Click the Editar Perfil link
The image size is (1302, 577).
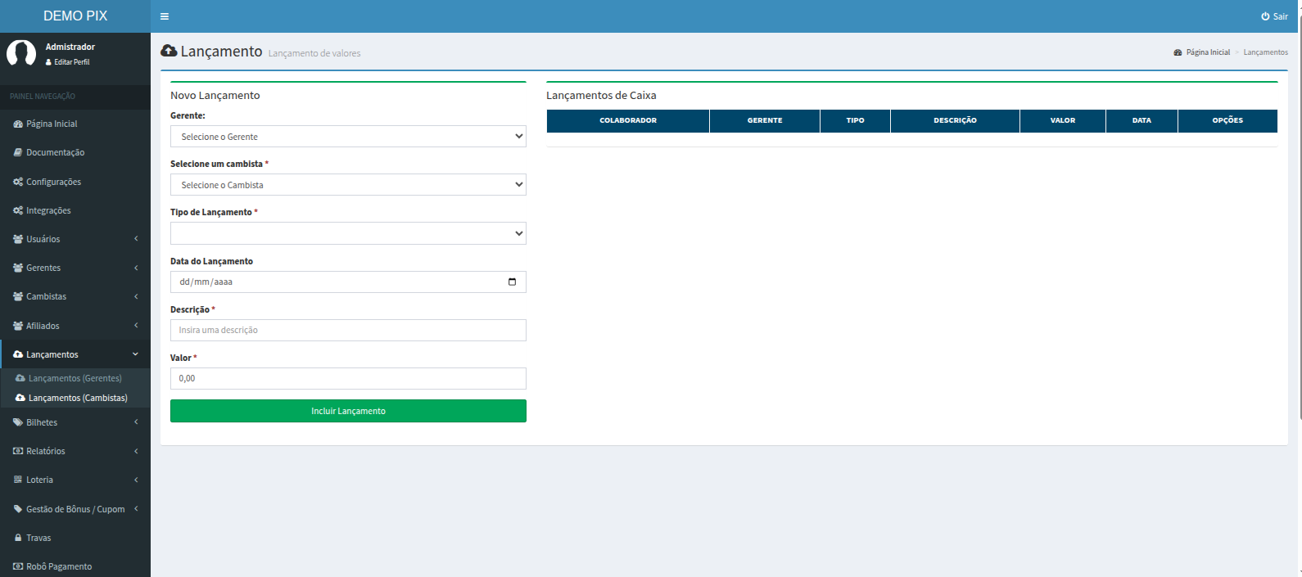(x=71, y=62)
